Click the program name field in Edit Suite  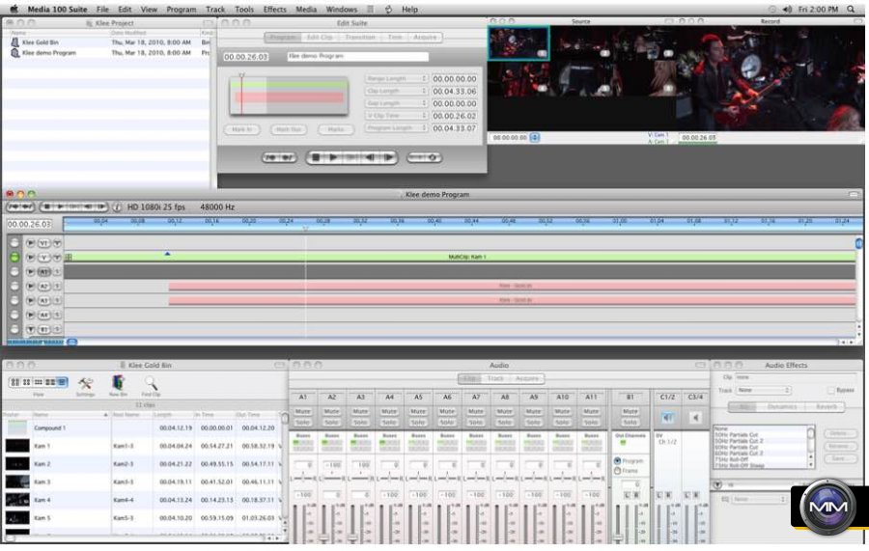(357, 57)
